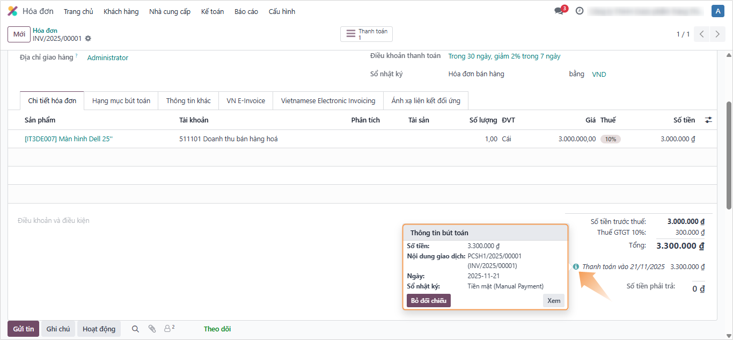Image resolution: width=733 pixels, height=340 pixels.
Task: Click the paperclip attachment icon
Action: tap(152, 329)
